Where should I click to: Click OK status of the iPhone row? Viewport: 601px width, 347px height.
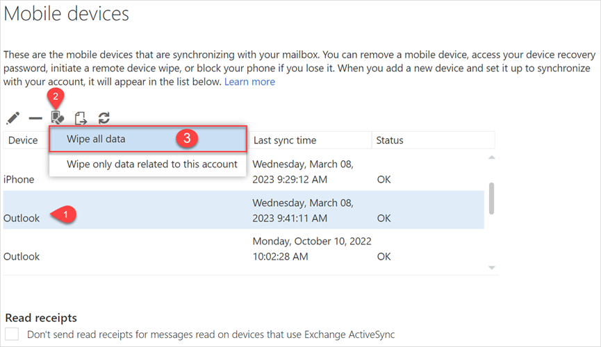click(x=384, y=179)
